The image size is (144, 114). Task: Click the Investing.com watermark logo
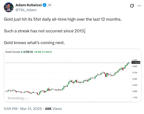pos(18,98)
